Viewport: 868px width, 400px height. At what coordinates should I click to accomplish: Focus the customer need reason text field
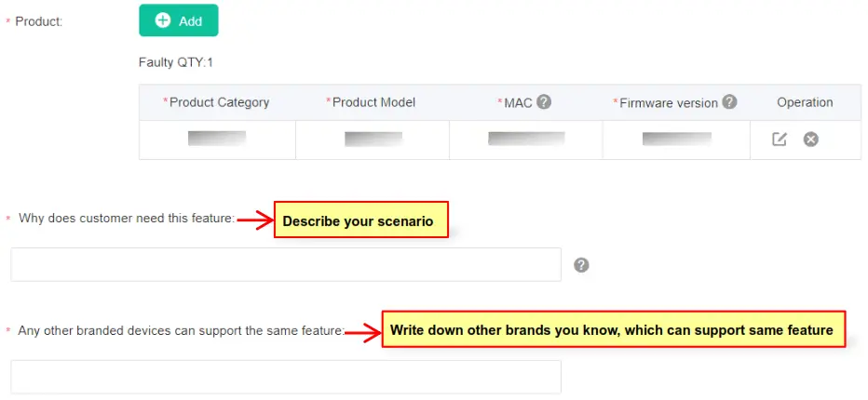pos(286,264)
